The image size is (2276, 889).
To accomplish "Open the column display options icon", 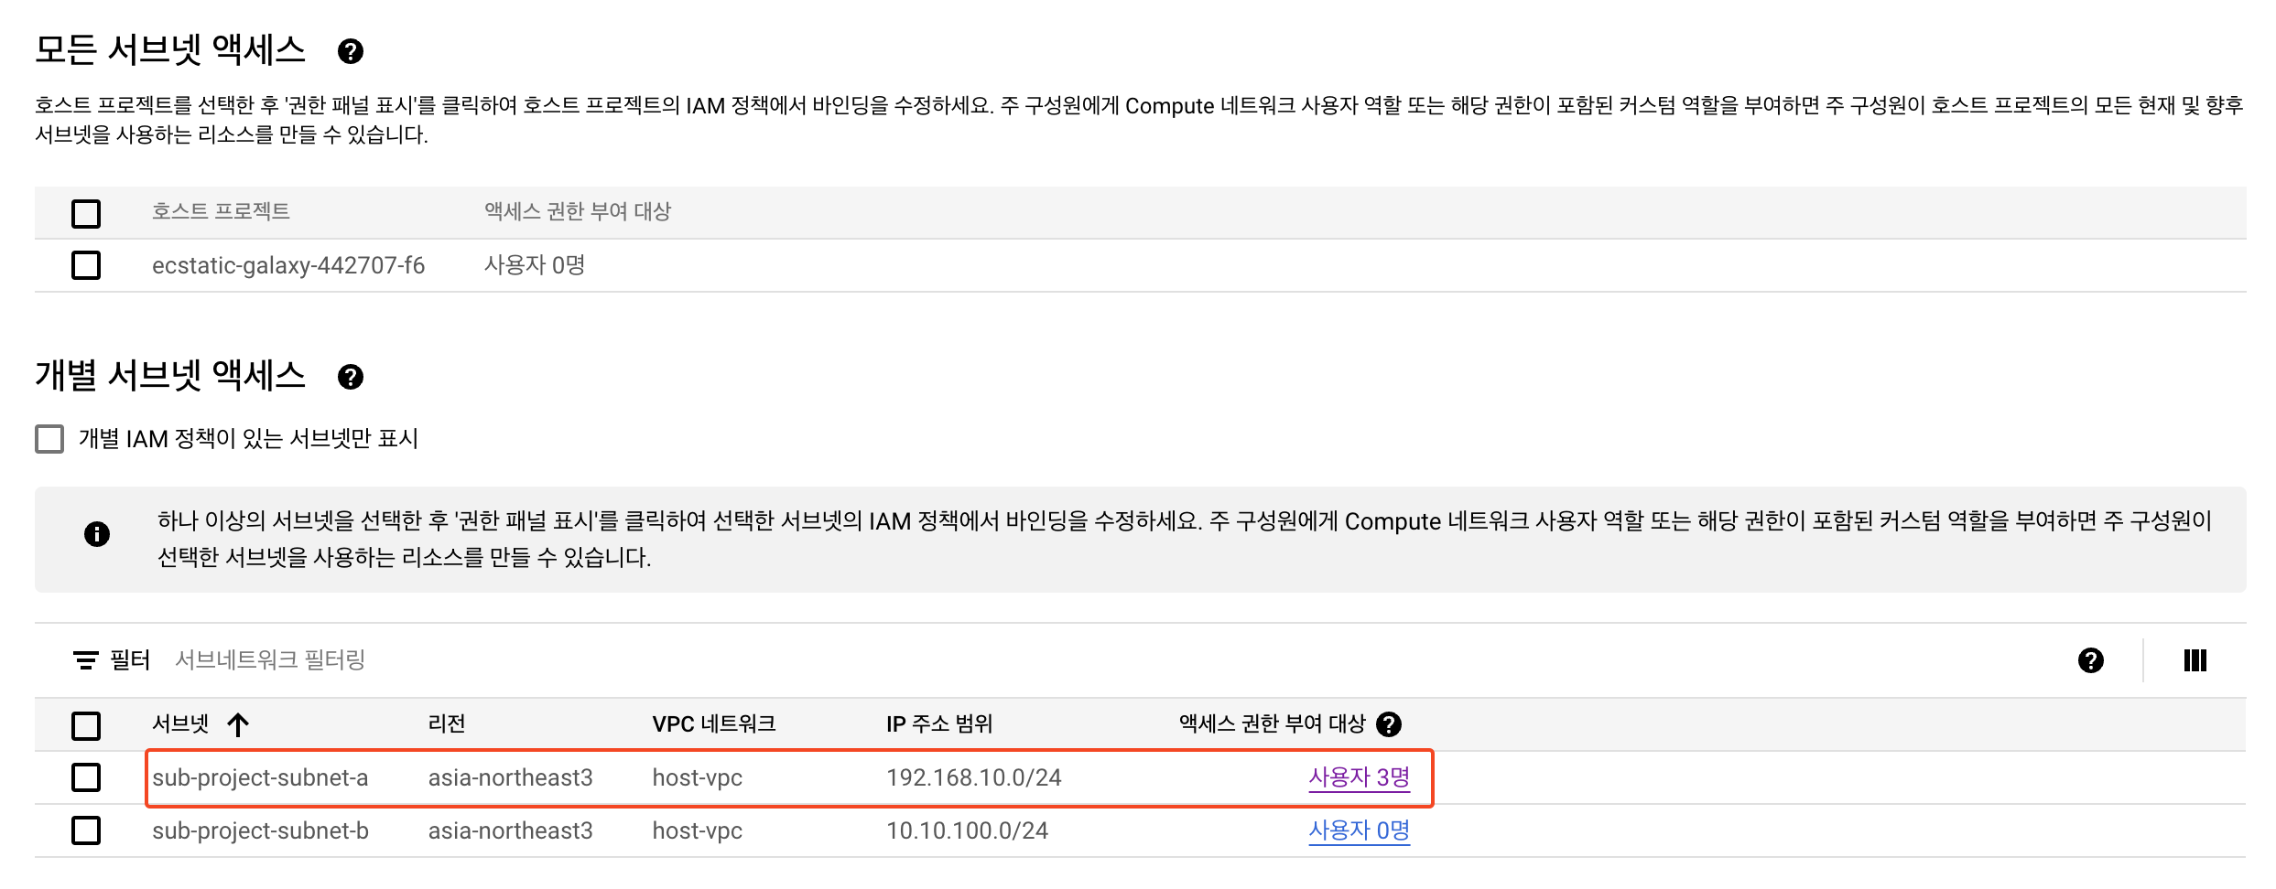I will [x=2195, y=660].
